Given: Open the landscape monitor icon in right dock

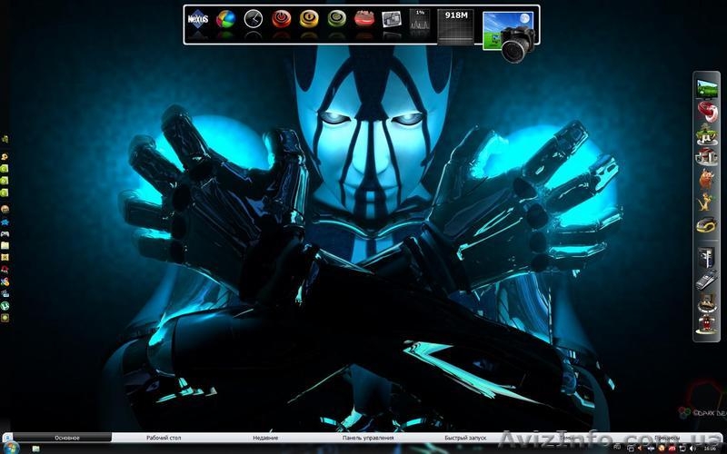Looking at the screenshot, I should 706,88.
